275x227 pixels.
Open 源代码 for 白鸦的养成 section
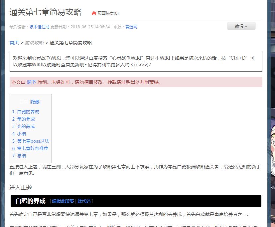click(x=84, y=201)
